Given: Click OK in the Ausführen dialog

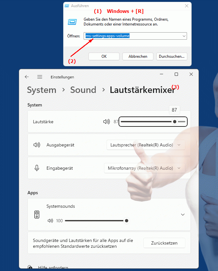Looking at the screenshot, I should 104,56.
